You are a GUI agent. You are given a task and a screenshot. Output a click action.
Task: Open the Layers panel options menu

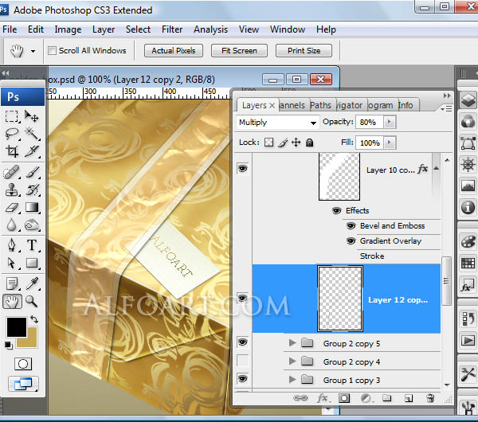[x=446, y=108]
